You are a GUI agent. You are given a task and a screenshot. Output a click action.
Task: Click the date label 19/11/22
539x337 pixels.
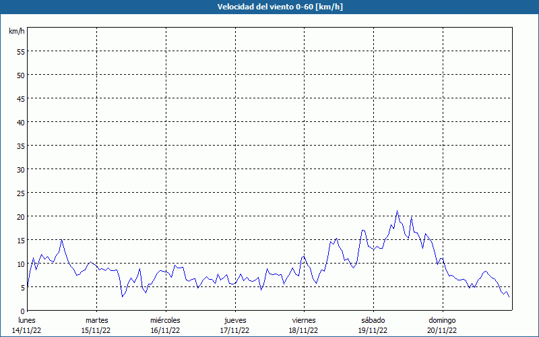373,330
